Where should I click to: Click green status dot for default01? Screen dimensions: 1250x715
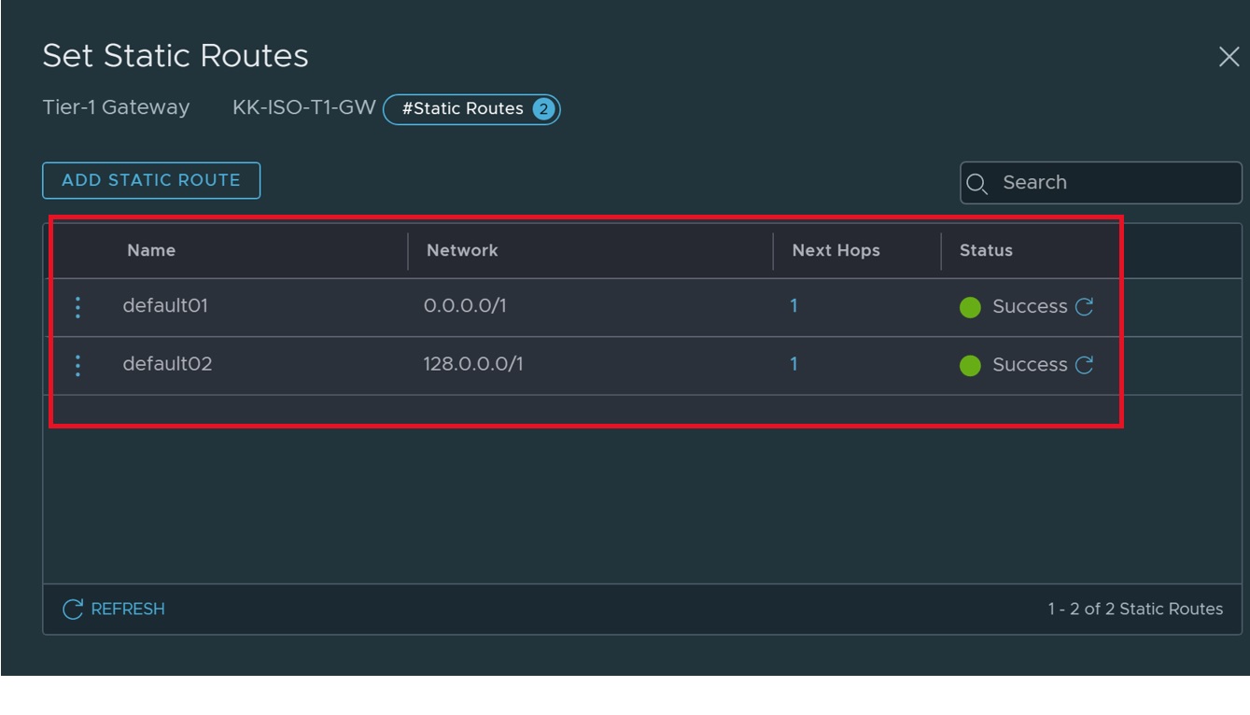point(970,307)
